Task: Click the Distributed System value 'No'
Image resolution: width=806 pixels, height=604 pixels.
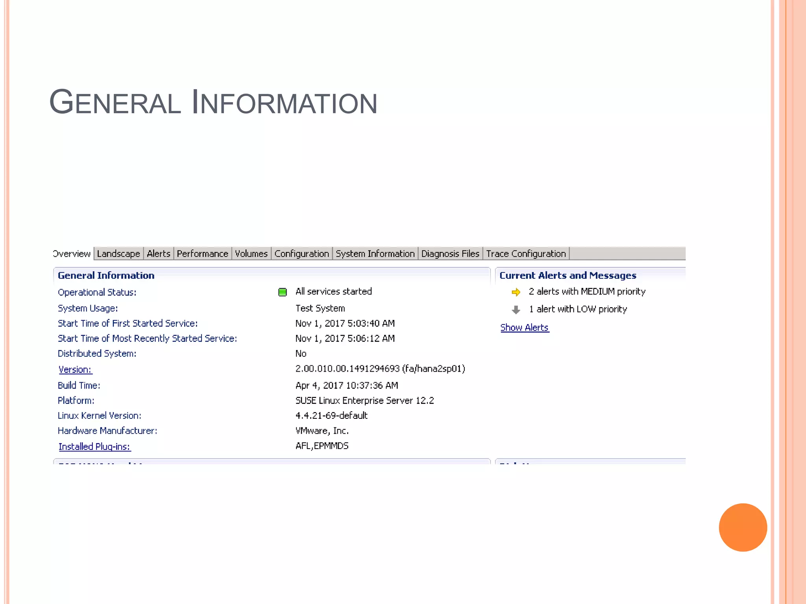Action: [x=301, y=354]
